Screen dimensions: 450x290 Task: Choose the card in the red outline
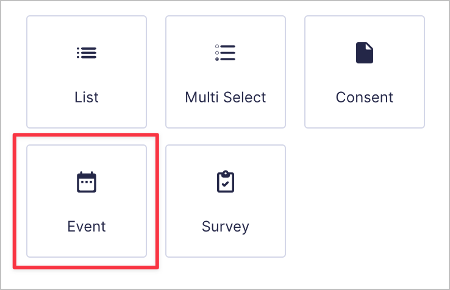point(87,201)
